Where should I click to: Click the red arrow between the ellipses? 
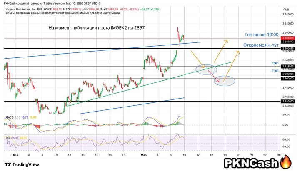click(x=217, y=74)
